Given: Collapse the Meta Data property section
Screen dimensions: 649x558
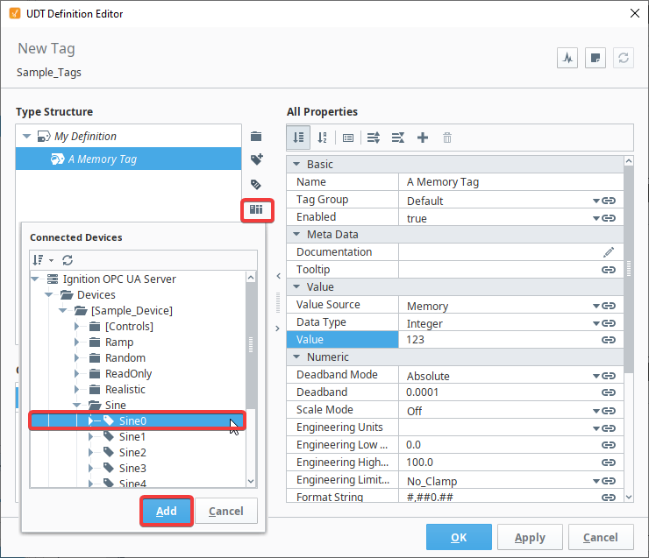Looking at the screenshot, I should coord(296,234).
